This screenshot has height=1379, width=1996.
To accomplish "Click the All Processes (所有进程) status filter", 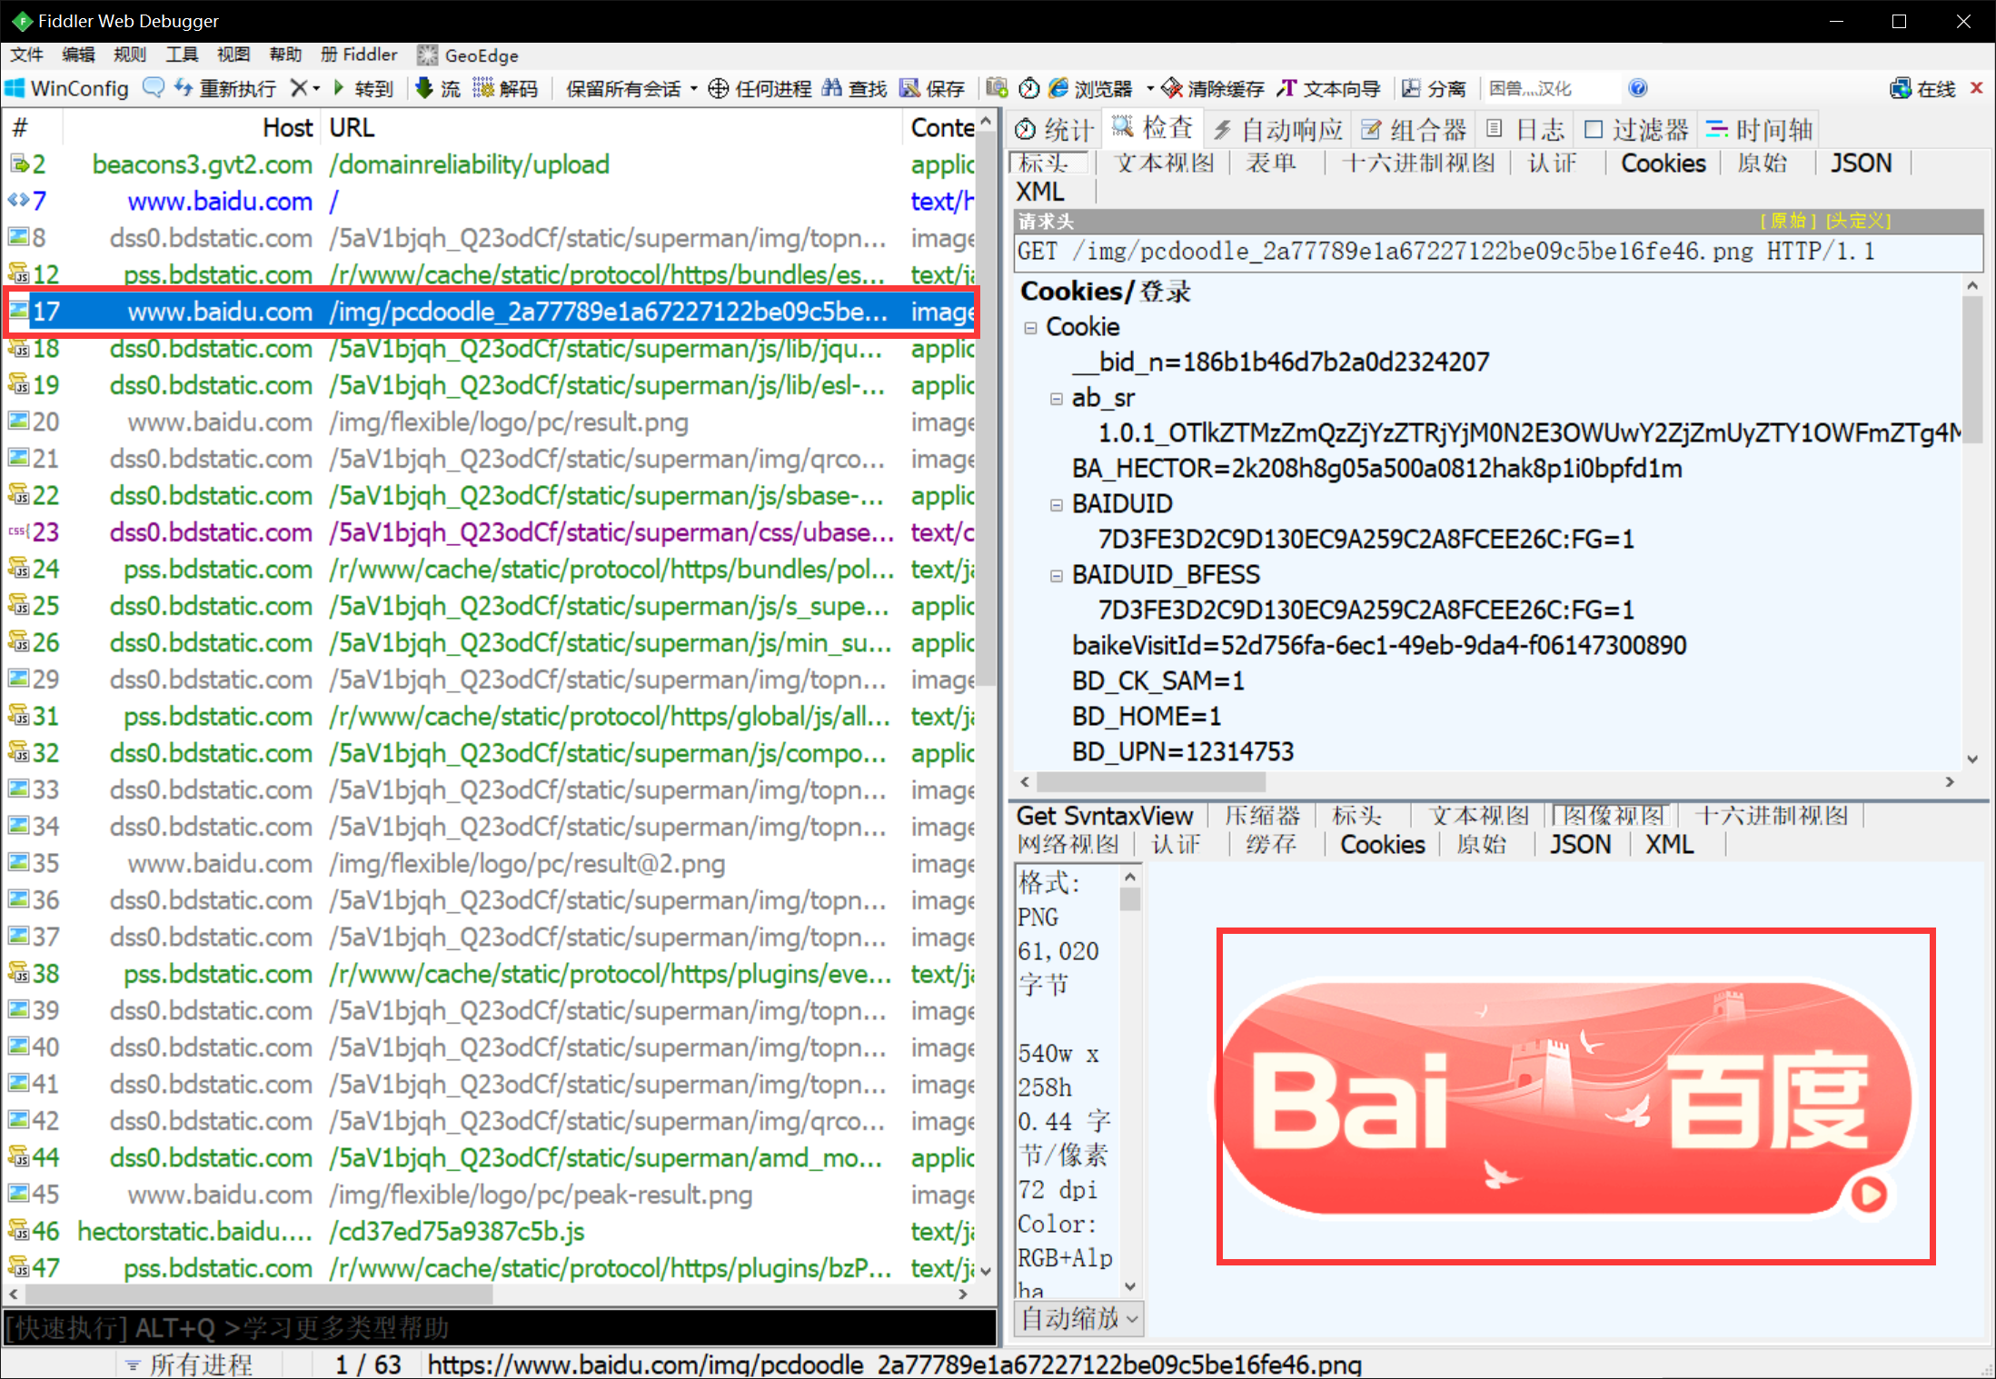I will pyautogui.click(x=189, y=1364).
